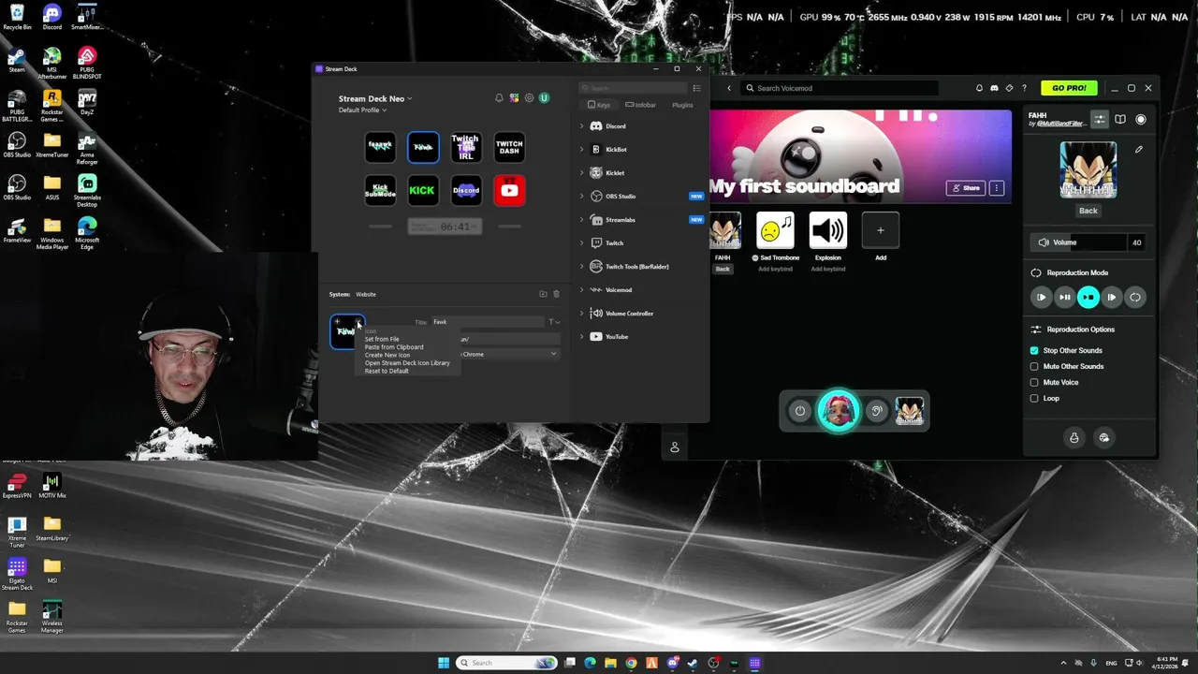Click the record circle icon in Voicemod
The width and height of the screenshot is (1198, 674).
pyautogui.click(x=1141, y=119)
